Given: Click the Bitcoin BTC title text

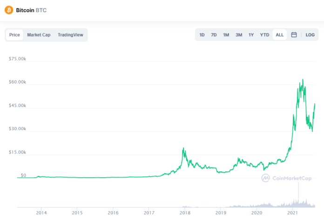Looking at the screenshot, I should coord(31,10).
